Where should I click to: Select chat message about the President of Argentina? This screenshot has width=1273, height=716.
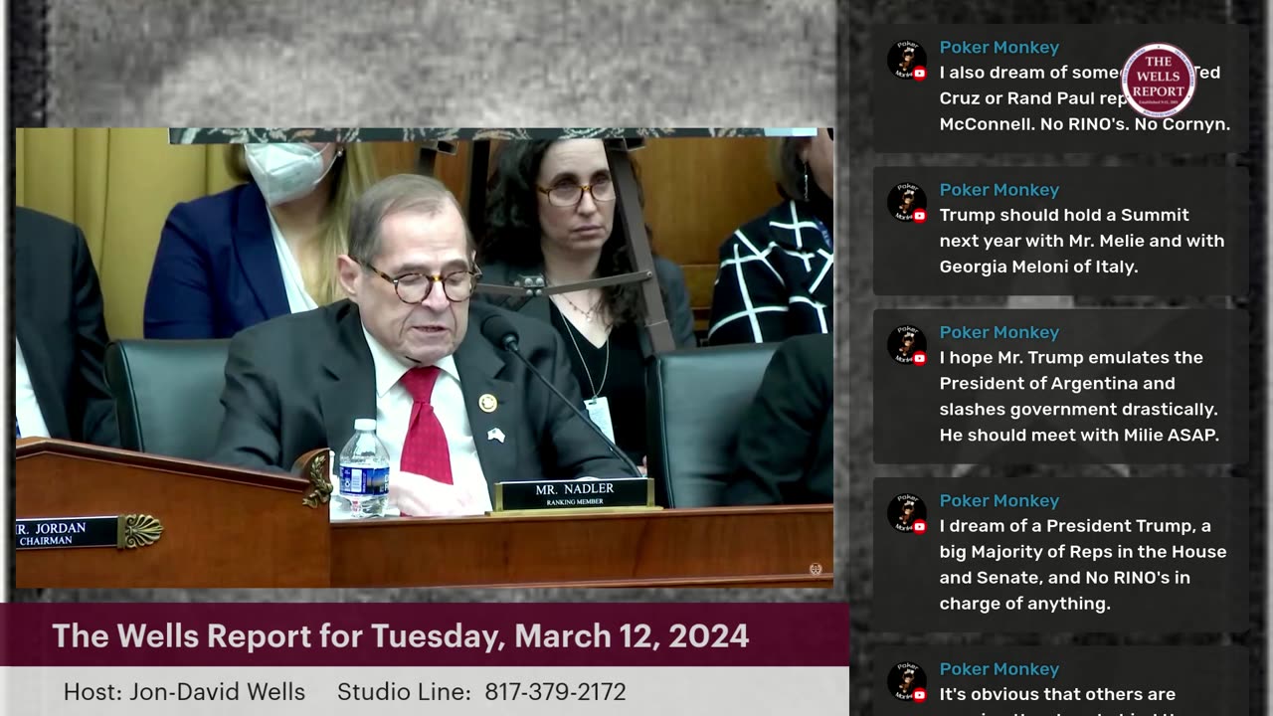pyautogui.click(x=1060, y=386)
